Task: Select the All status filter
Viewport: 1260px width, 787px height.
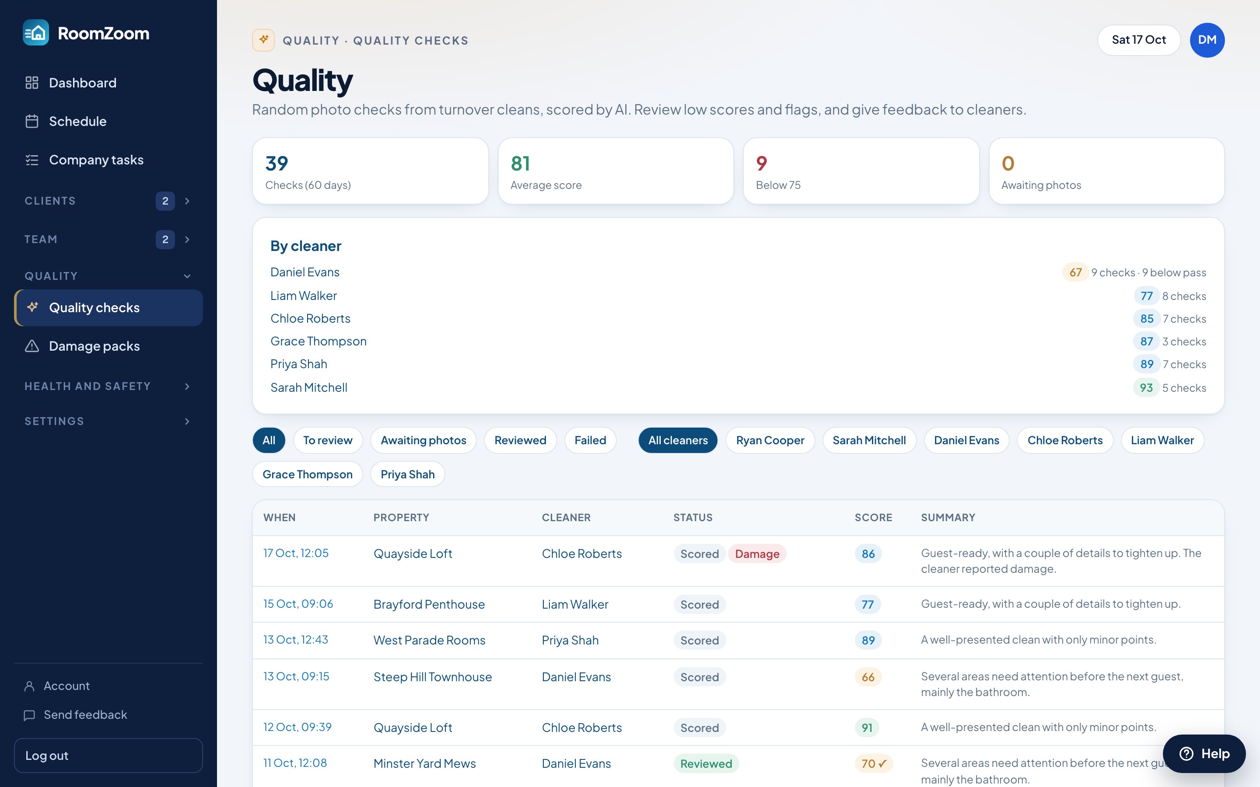Action: 269,440
